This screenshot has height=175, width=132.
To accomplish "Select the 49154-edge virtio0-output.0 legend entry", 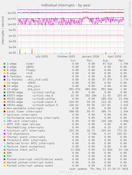I will [32, 105].
